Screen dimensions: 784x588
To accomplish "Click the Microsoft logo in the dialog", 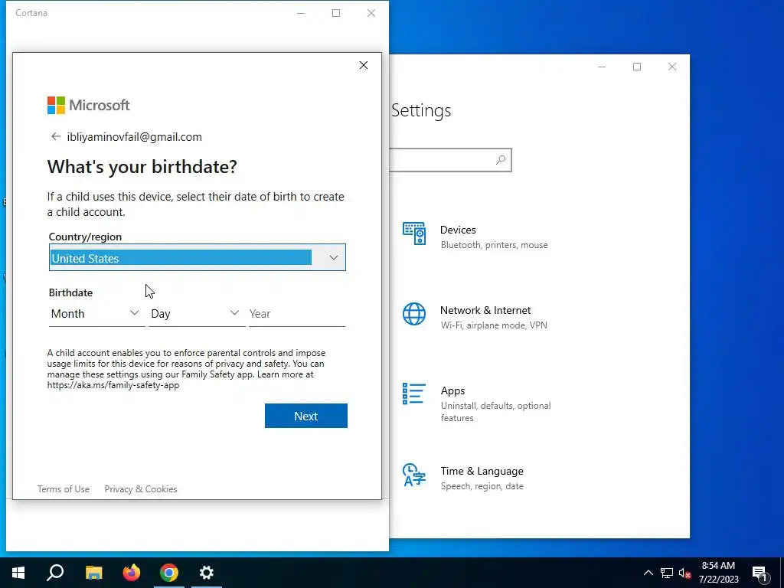I will pos(89,105).
